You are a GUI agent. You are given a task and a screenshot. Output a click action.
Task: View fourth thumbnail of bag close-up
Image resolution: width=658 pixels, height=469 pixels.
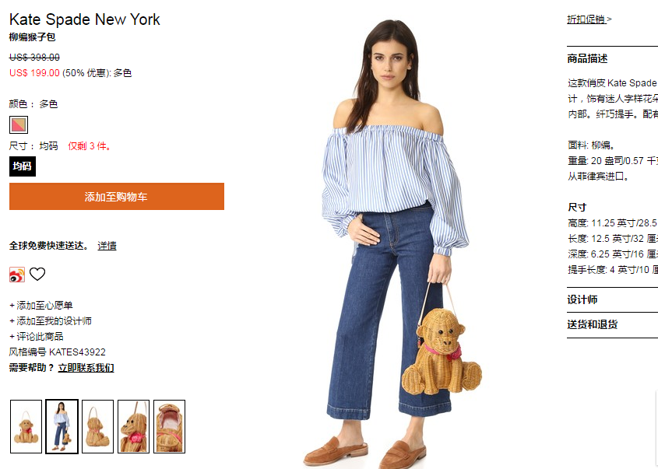coord(133,426)
